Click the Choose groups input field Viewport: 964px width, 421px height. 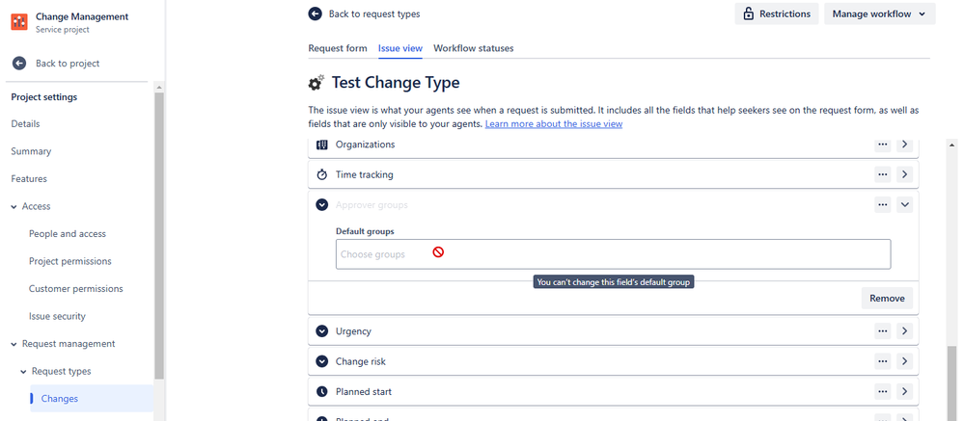click(613, 254)
